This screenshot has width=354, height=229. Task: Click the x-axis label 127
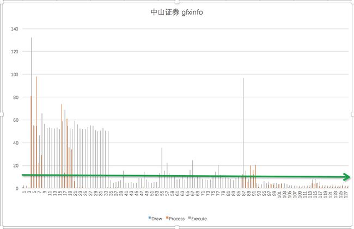346,194
